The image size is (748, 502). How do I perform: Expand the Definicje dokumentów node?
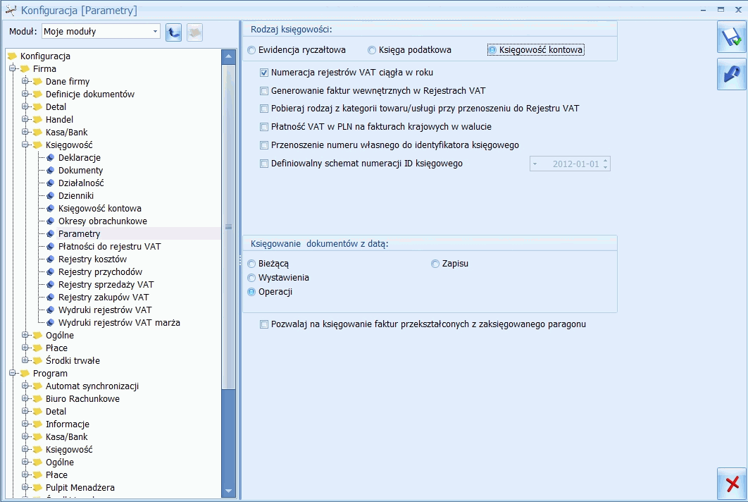pyautogui.click(x=25, y=94)
